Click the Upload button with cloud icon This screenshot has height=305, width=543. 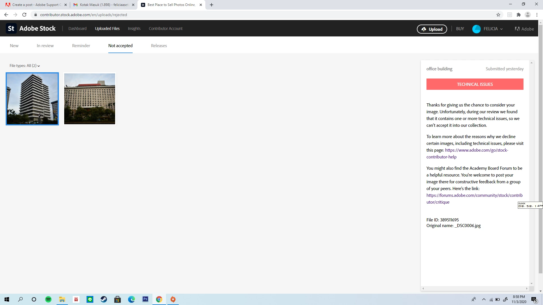(432, 29)
